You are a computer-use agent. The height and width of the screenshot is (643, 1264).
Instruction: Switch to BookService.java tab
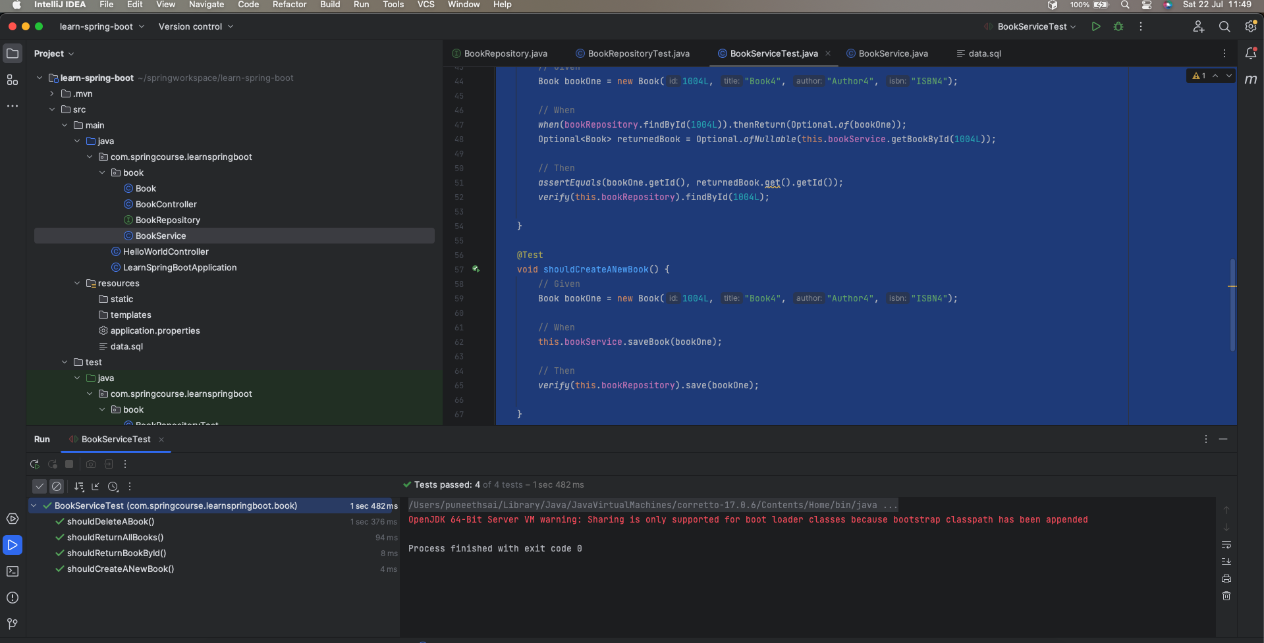point(887,53)
